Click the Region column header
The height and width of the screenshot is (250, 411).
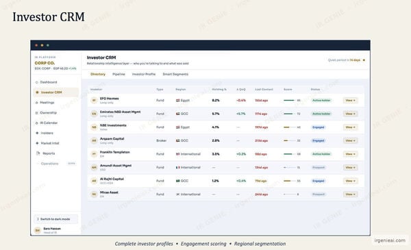pos(181,89)
